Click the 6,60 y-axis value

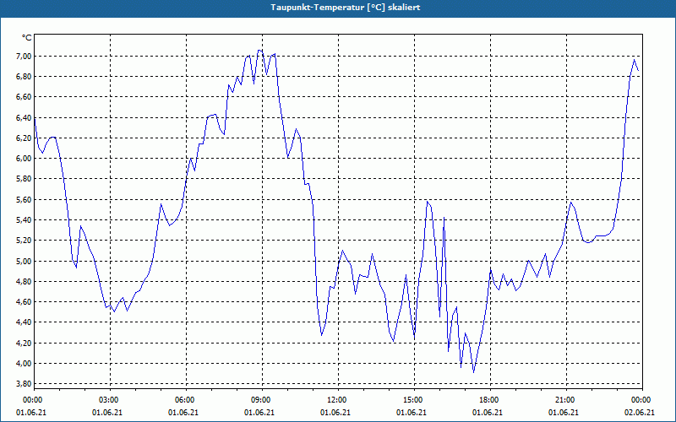pos(25,97)
